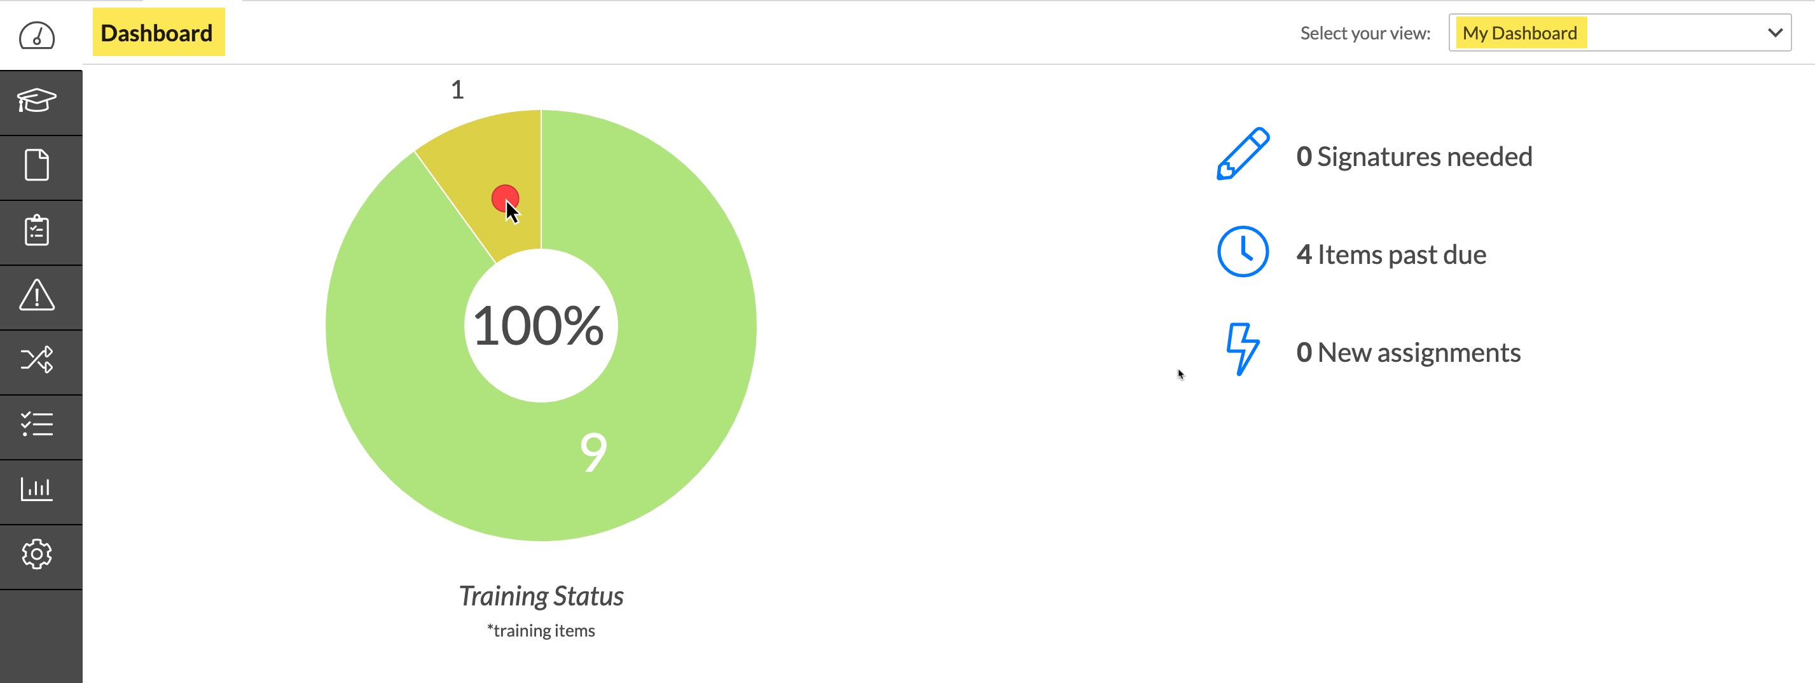Select the shuffle arrows icon in sidebar

point(37,359)
